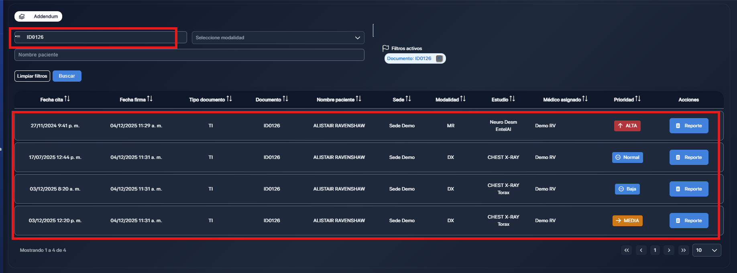Expand the rows-per-page dropdown showing 10
This screenshot has width=737, height=273.
click(x=706, y=250)
